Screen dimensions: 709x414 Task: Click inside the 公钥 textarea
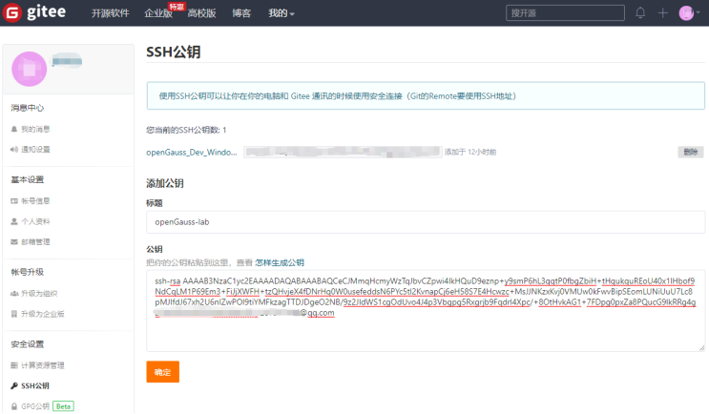click(425, 311)
